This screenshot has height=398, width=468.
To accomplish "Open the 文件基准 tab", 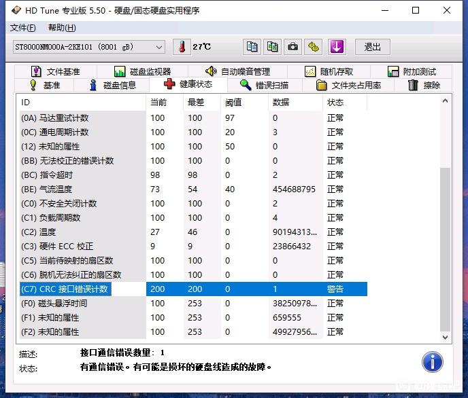I will click(x=56, y=71).
